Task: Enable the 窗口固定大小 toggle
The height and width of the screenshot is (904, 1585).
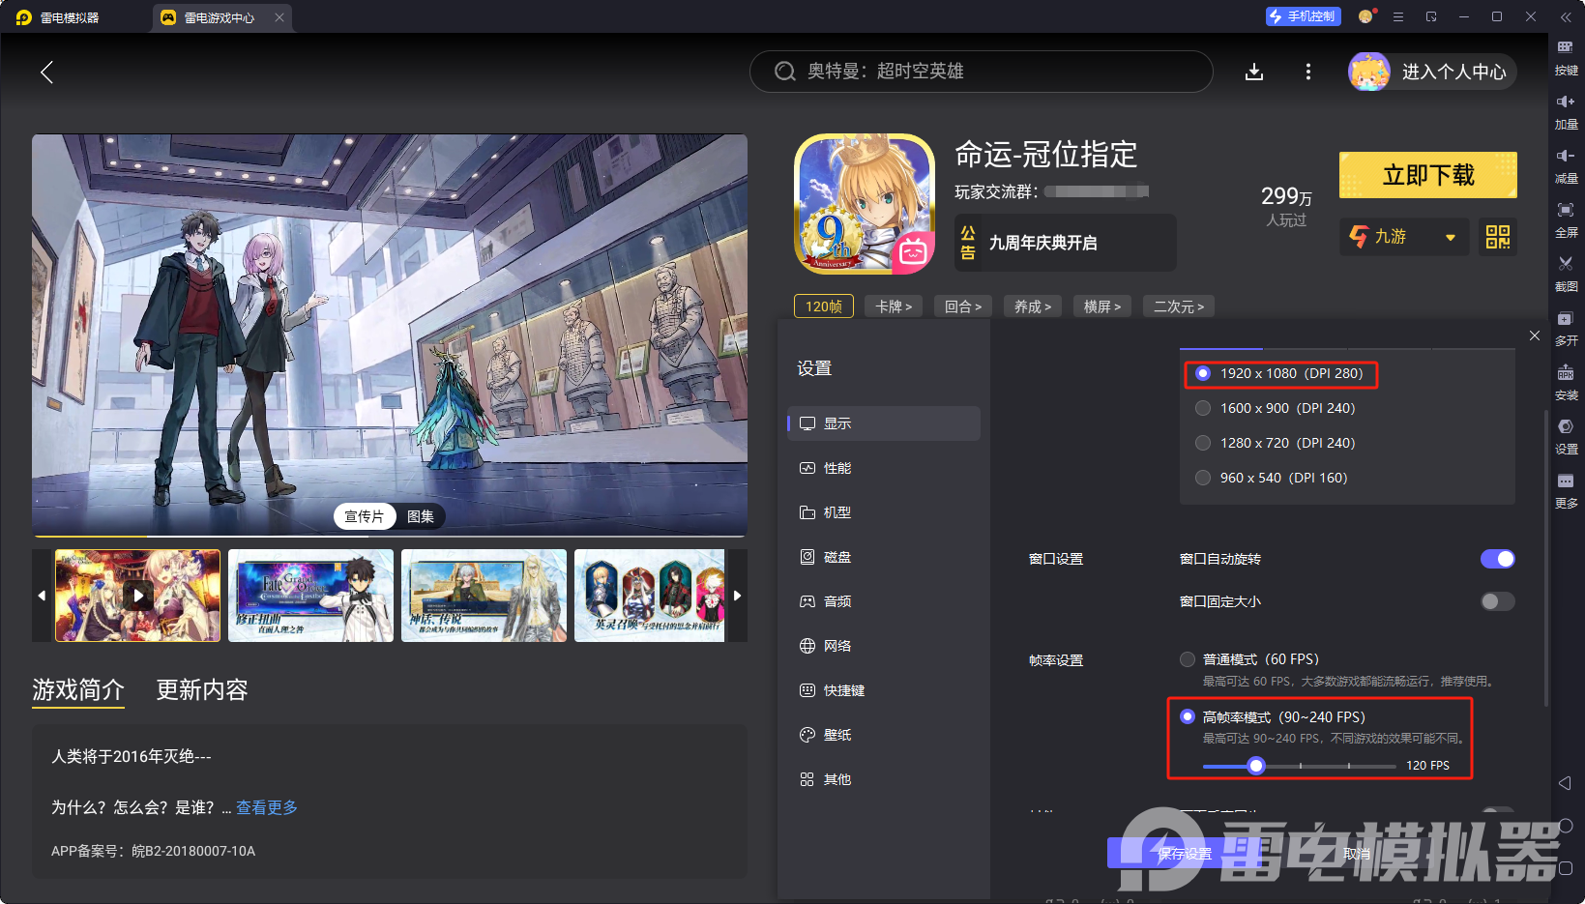Action: (1496, 600)
